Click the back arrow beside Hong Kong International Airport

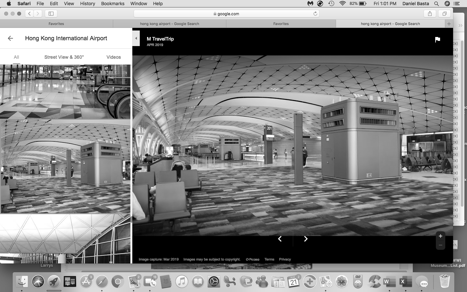[10, 38]
